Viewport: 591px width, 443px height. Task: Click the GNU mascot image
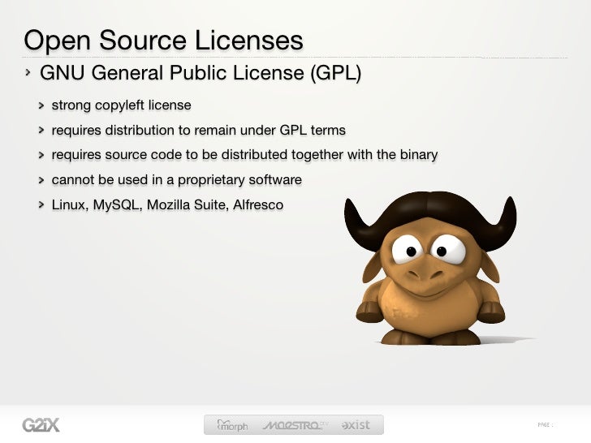[x=431, y=269]
